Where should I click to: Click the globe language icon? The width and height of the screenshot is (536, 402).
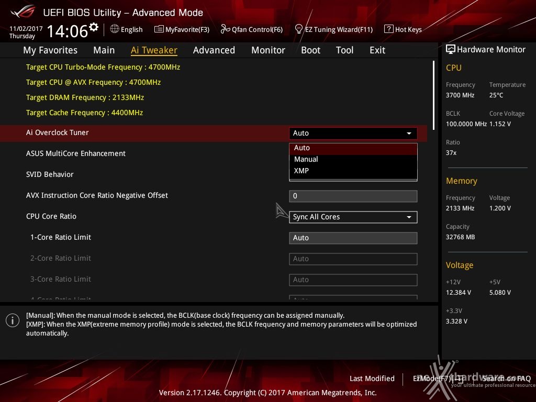pyautogui.click(x=115, y=29)
